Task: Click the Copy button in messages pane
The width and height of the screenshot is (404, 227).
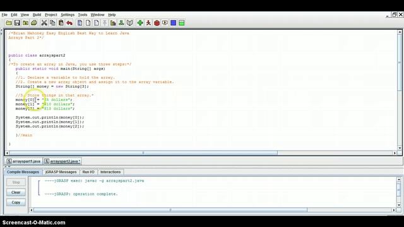Action: pyautogui.click(x=16, y=202)
